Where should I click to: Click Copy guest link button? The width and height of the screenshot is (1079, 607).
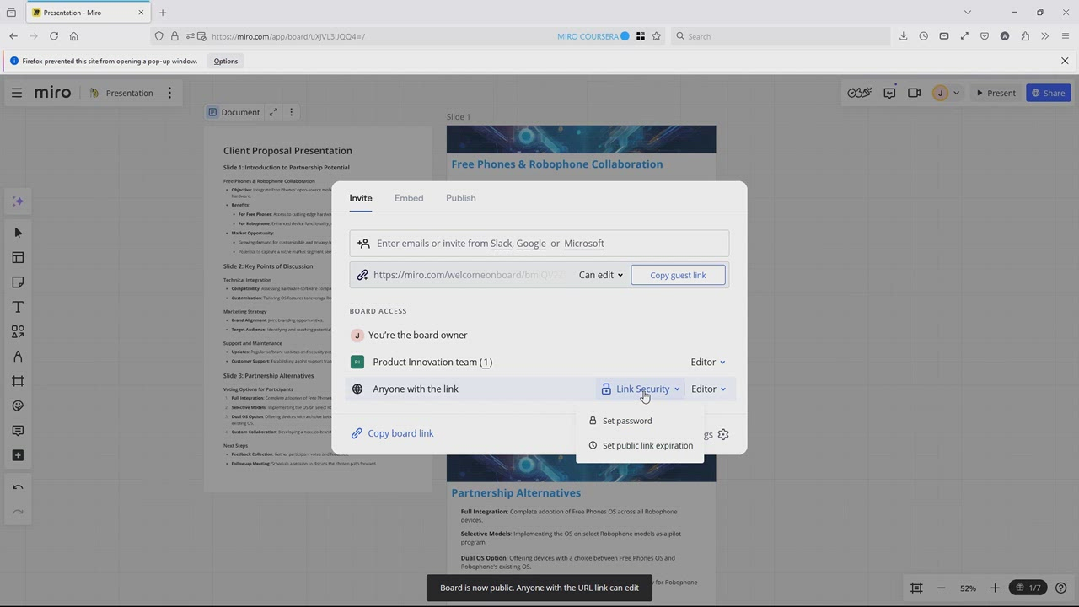tap(678, 275)
